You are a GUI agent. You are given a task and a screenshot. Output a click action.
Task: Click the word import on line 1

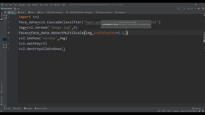coord(25,17)
